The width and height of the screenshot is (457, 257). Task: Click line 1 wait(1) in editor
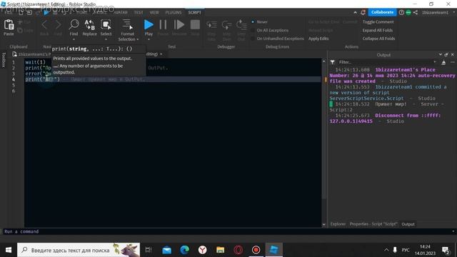(35, 62)
